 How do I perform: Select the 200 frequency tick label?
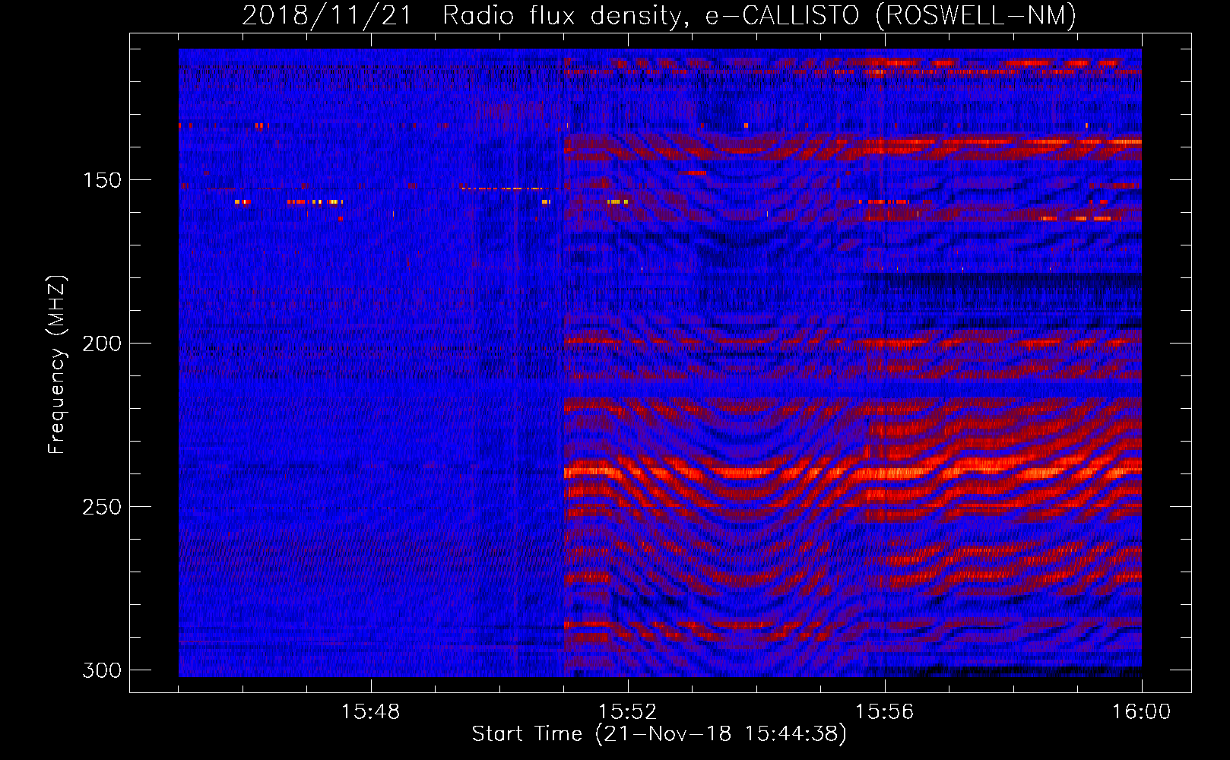tap(102, 344)
